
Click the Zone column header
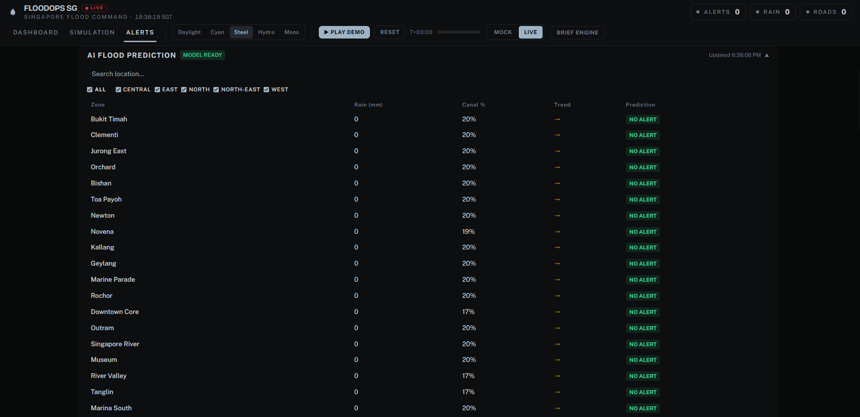[x=98, y=105]
